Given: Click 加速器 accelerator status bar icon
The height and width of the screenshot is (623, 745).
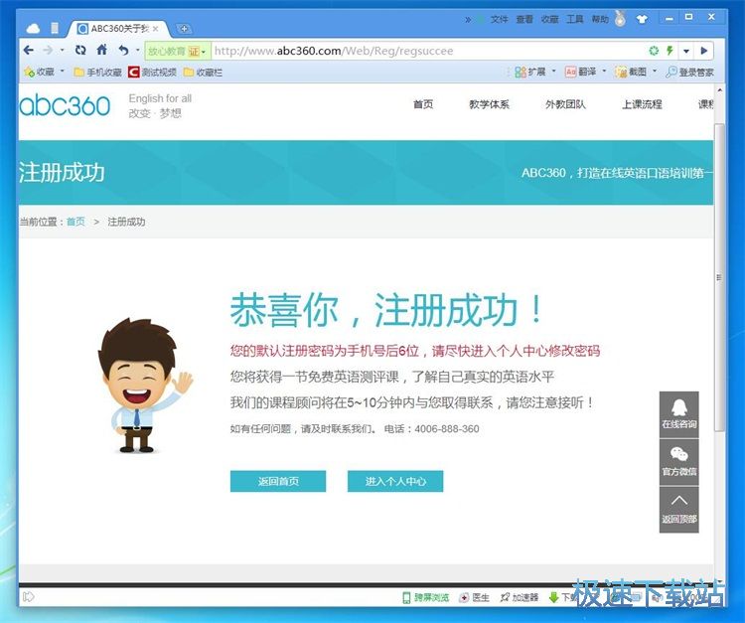Looking at the screenshot, I should point(520,597).
